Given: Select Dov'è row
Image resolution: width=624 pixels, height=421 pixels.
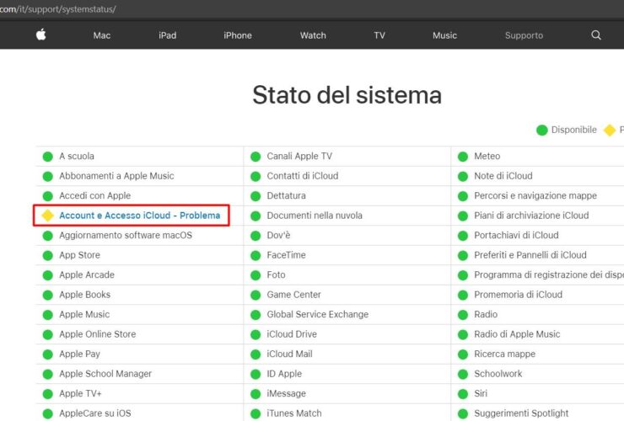Looking at the screenshot, I should (x=347, y=236).
